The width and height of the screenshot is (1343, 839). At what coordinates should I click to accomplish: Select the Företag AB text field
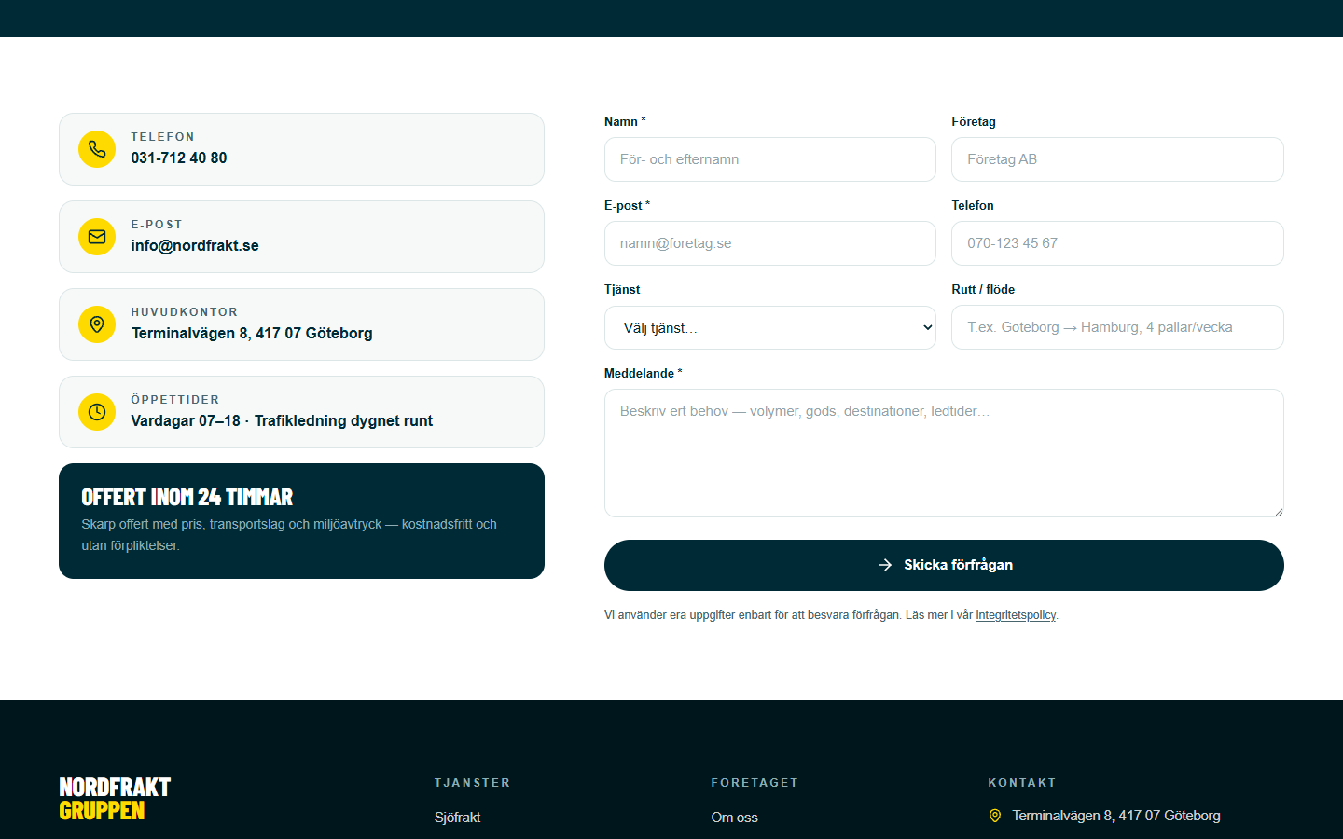(x=1117, y=159)
